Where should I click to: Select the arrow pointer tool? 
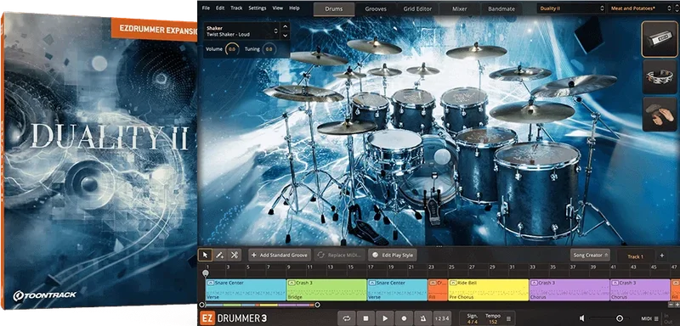click(x=206, y=255)
